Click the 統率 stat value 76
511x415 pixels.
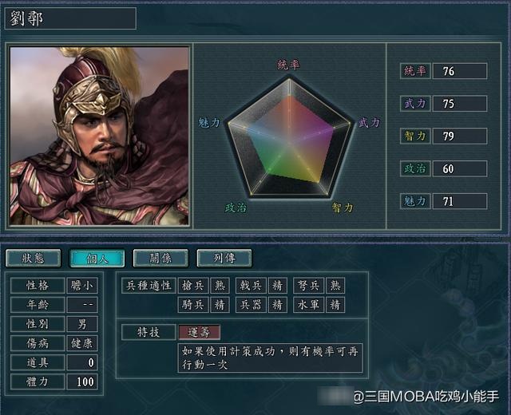tap(460, 71)
